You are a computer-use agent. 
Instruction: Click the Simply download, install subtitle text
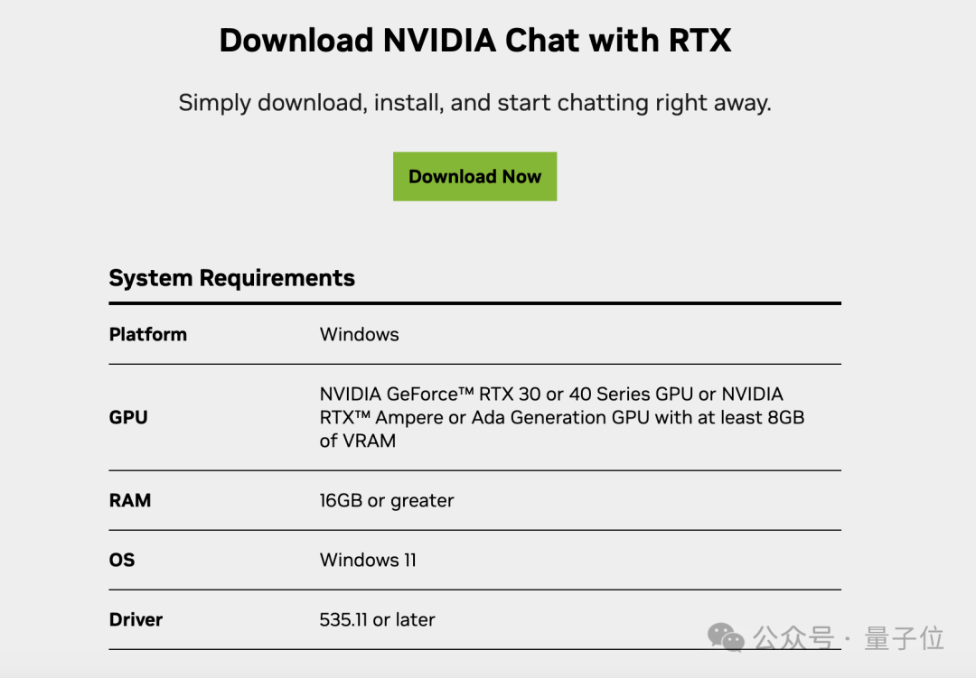coord(475,103)
